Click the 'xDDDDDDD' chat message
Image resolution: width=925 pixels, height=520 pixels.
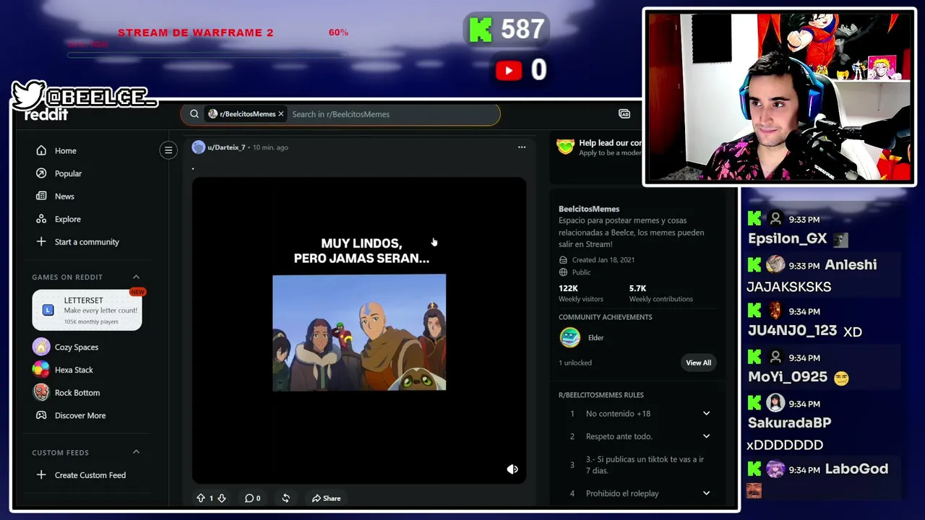click(785, 445)
